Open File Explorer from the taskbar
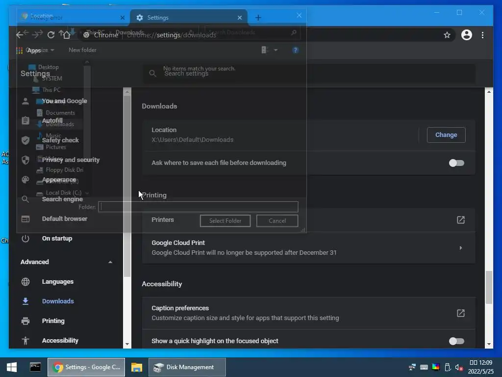502x377 pixels. click(x=137, y=367)
